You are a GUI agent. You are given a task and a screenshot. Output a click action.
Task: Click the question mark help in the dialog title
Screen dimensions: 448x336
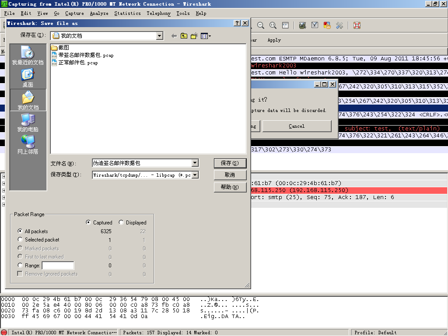pyautogui.click(x=237, y=23)
